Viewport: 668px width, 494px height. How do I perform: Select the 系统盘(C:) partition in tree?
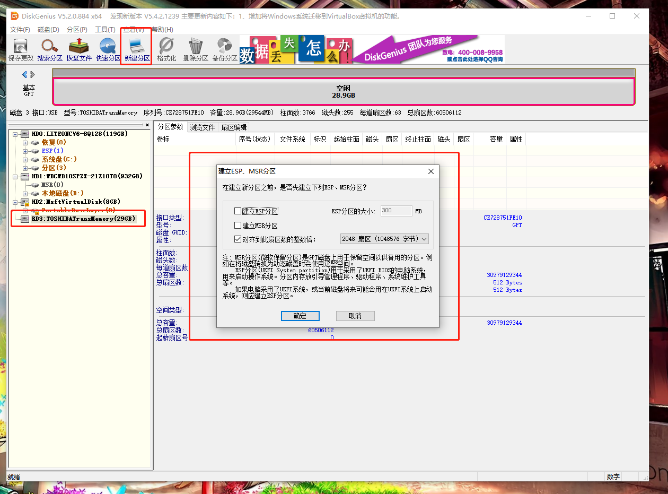[59, 160]
